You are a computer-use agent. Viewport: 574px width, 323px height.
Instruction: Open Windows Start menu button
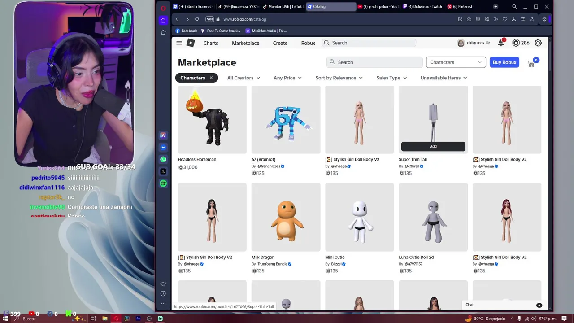(x=5, y=319)
